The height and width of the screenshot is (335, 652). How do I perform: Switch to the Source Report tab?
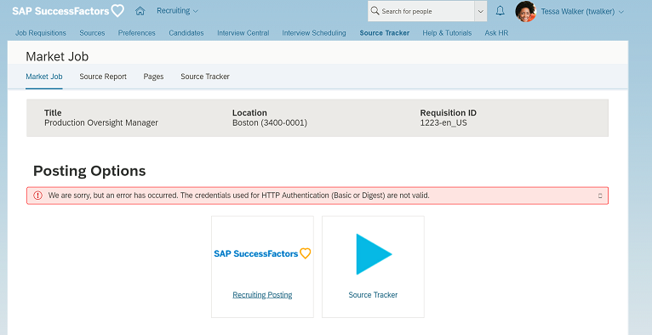pyautogui.click(x=103, y=77)
